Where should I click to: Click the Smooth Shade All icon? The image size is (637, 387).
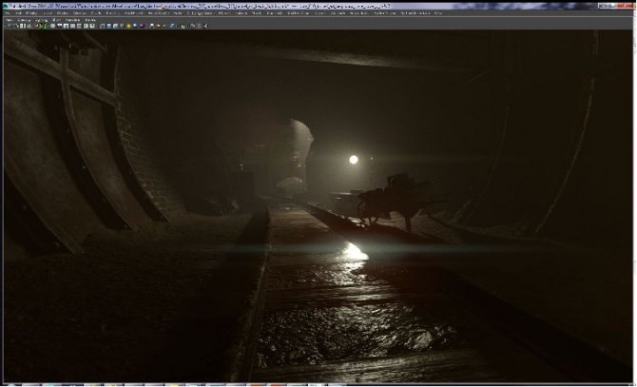pos(108,26)
